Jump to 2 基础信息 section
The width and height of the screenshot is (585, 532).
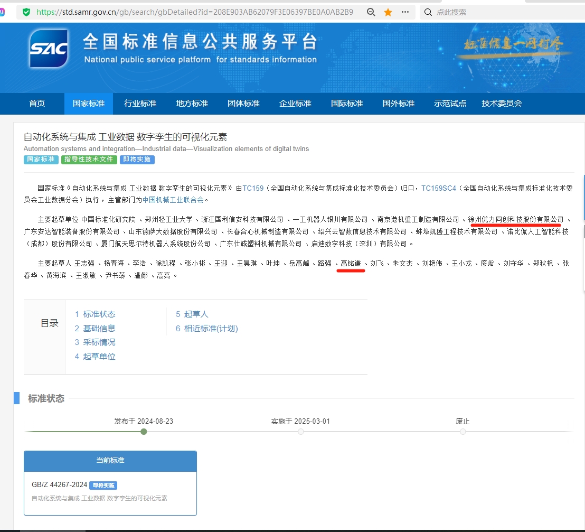click(95, 328)
